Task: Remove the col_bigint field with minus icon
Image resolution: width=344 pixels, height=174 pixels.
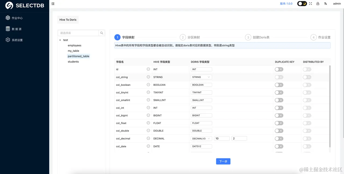Action: pyautogui.click(x=148, y=115)
